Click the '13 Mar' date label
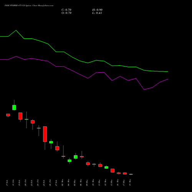The height and width of the screenshot is (192, 192). (x=111, y=182)
